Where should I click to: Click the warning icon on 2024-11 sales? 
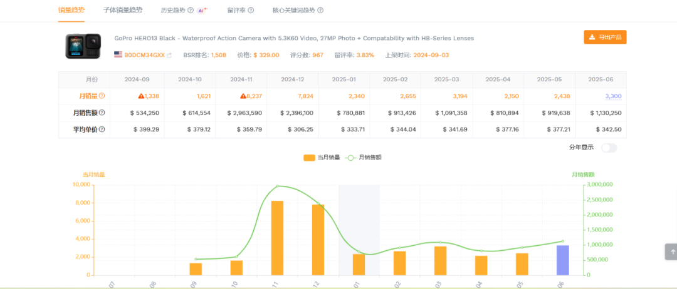(x=243, y=96)
